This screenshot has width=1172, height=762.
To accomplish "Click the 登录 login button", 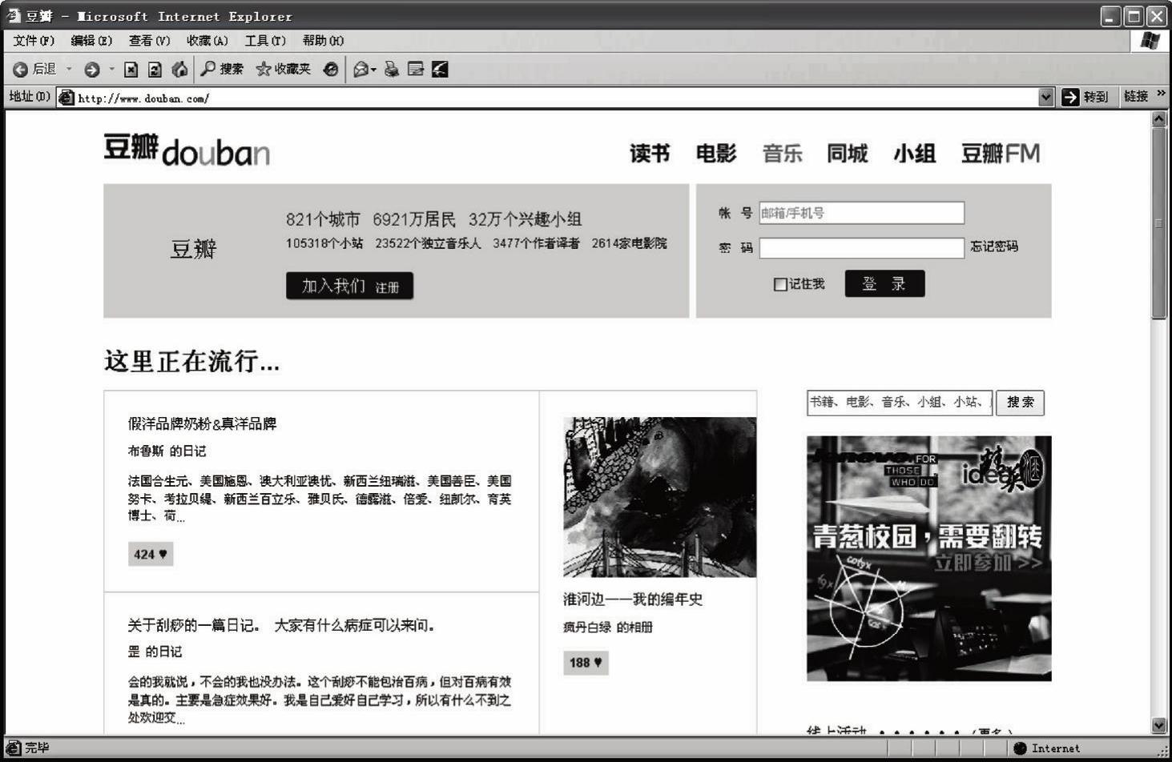I will coord(884,283).
